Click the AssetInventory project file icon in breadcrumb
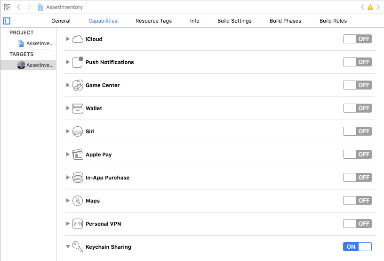This screenshot has height=261, width=384. point(40,7)
